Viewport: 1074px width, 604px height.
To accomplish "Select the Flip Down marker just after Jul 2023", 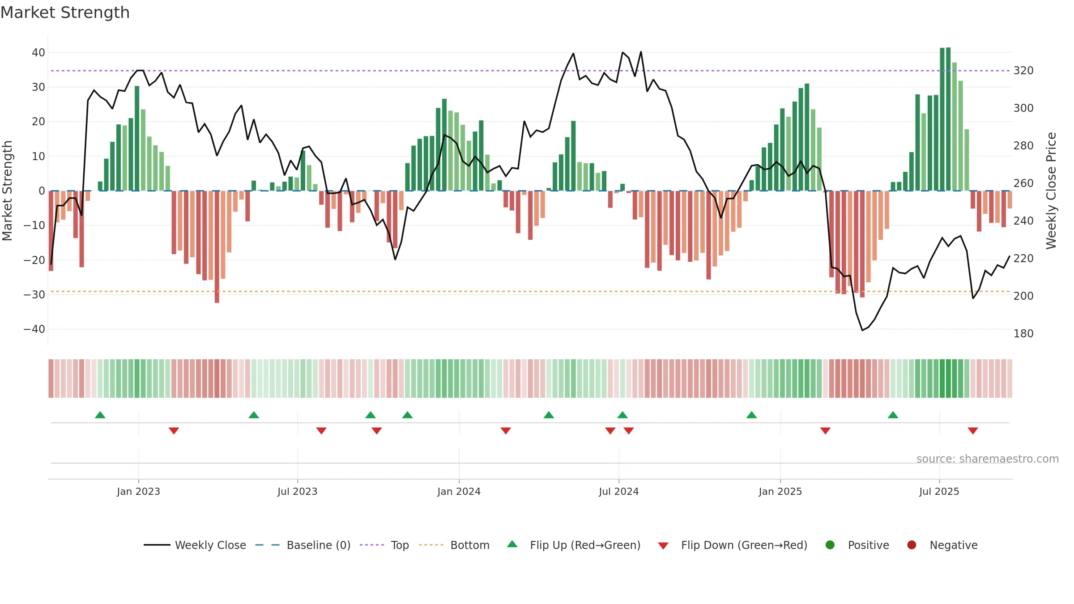I will pyautogui.click(x=321, y=431).
